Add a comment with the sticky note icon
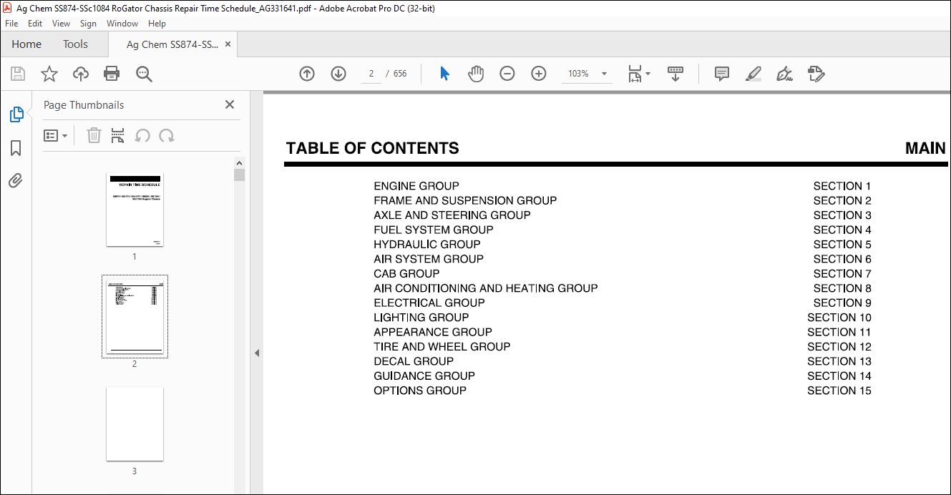 (722, 74)
